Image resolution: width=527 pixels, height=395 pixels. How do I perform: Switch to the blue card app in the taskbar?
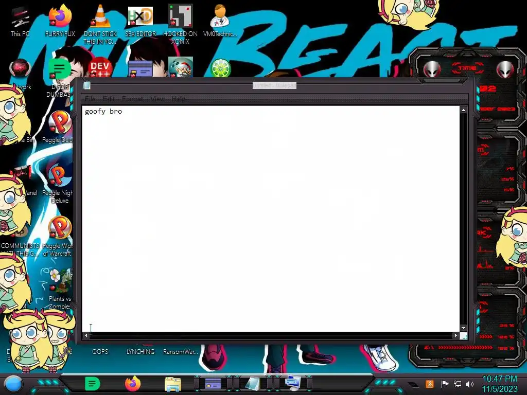213,384
